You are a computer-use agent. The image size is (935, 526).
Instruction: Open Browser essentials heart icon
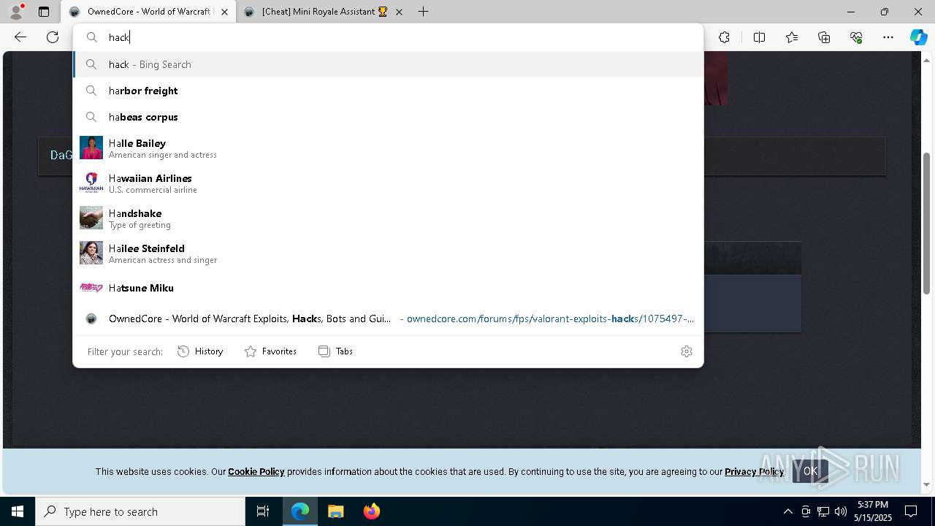click(x=856, y=37)
